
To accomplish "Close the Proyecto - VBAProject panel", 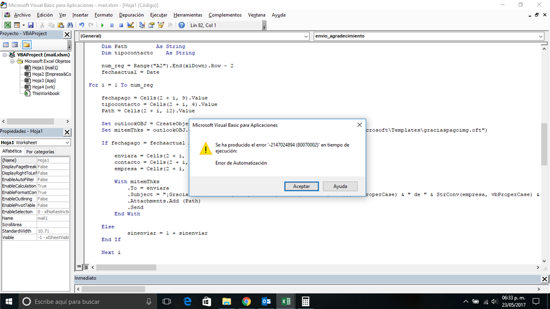I will (67, 34).
